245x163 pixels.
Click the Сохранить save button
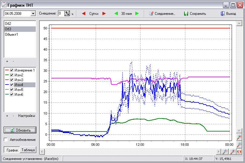click(x=195, y=14)
